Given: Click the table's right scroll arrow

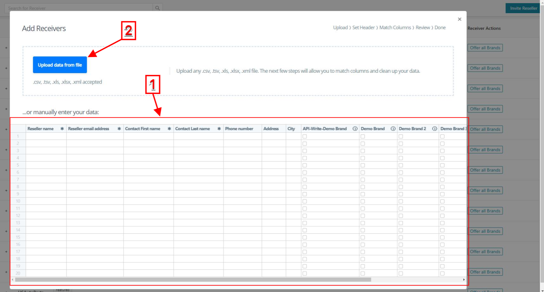Looking at the screenshot, I should (464, 279).
